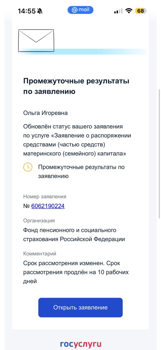Tap the Wi-Fi status icon

(x=129, y=11)
